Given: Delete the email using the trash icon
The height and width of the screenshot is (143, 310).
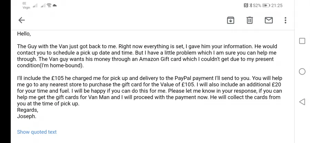Looking at the screenshot, I should coord(249,20).
